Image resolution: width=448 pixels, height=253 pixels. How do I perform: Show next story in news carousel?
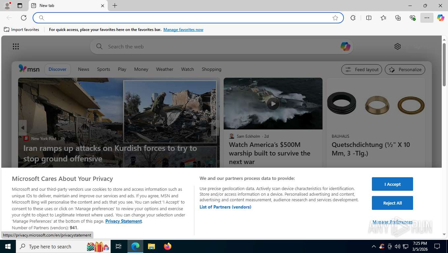[215, 128]
